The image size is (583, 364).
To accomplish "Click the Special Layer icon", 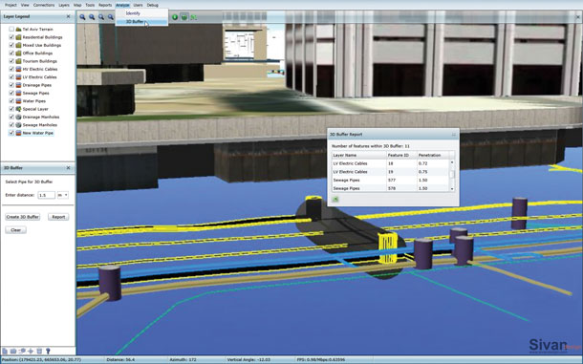I will click(x=18, y=109).
